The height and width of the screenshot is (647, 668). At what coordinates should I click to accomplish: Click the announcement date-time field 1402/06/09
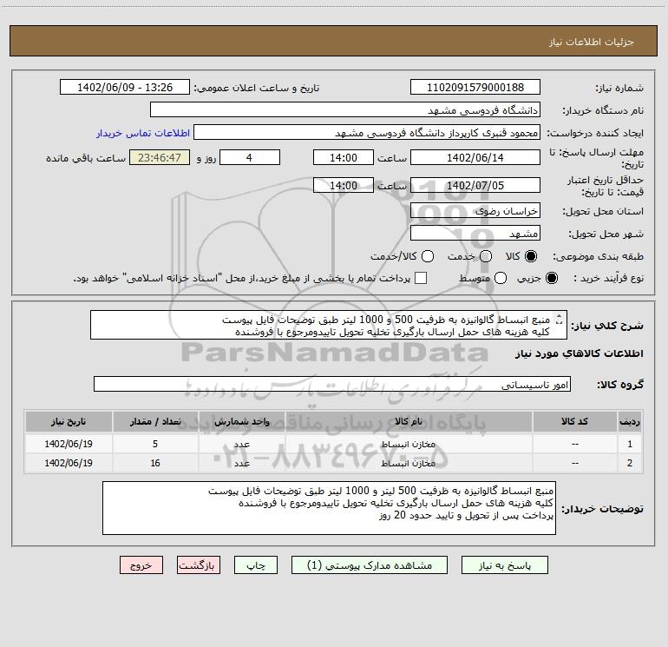pos(125,87)
